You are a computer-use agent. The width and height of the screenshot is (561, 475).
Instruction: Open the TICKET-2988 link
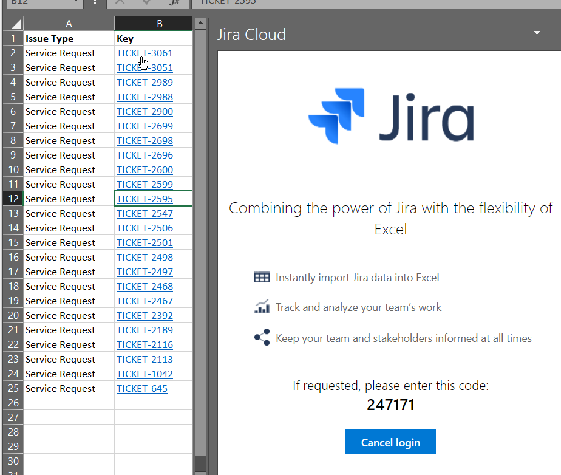click(144, 97)
